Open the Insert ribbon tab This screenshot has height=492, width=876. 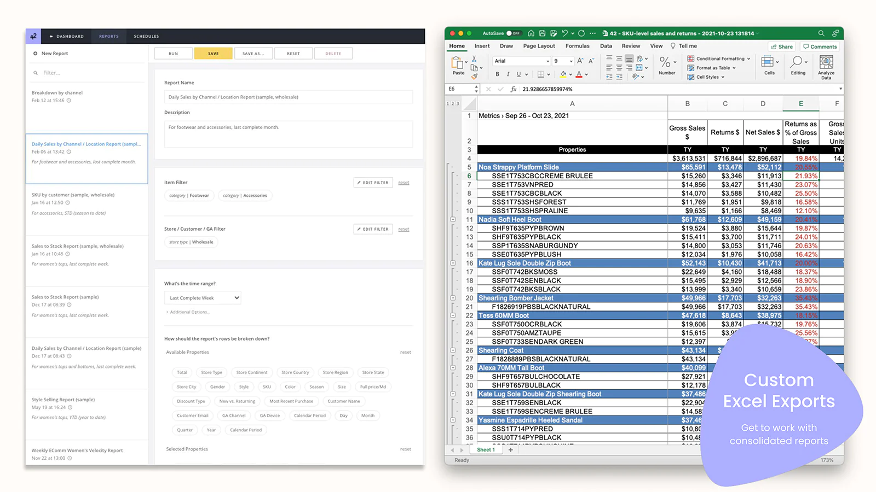tap(482, 46)
